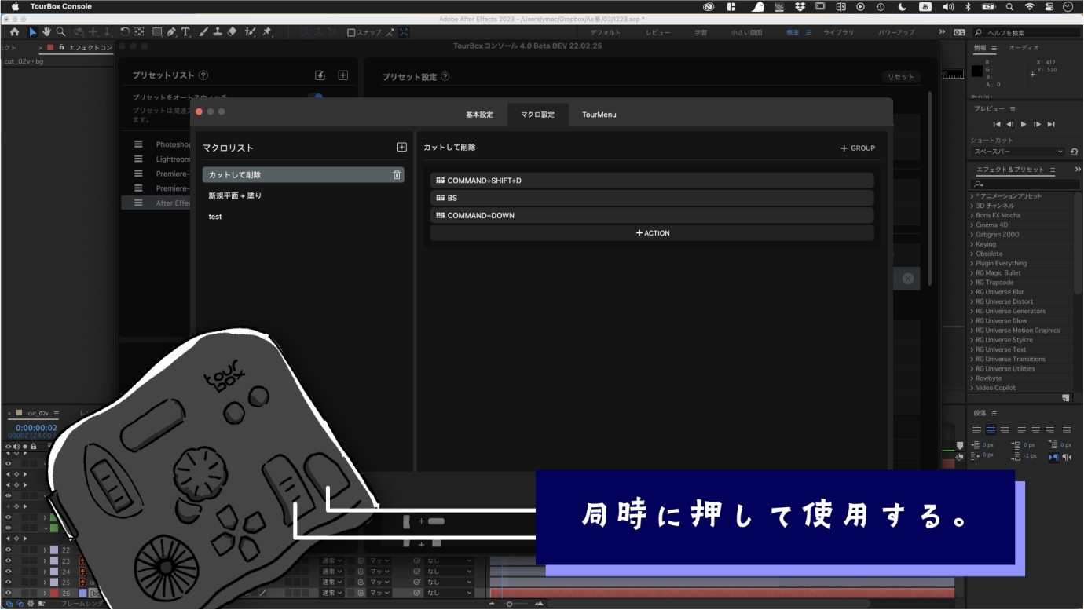This screenshot has width=1084, height=610.
Task: Expand the Boris FX Mocha category
Action: pyautogui.click(x=972, y=215)
